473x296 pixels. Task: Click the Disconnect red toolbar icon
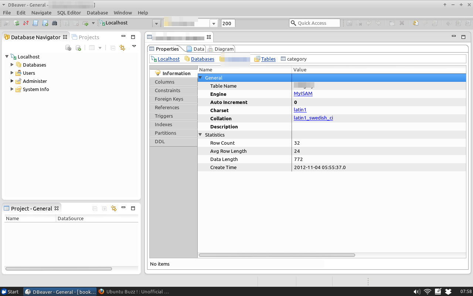click(26, 23)
